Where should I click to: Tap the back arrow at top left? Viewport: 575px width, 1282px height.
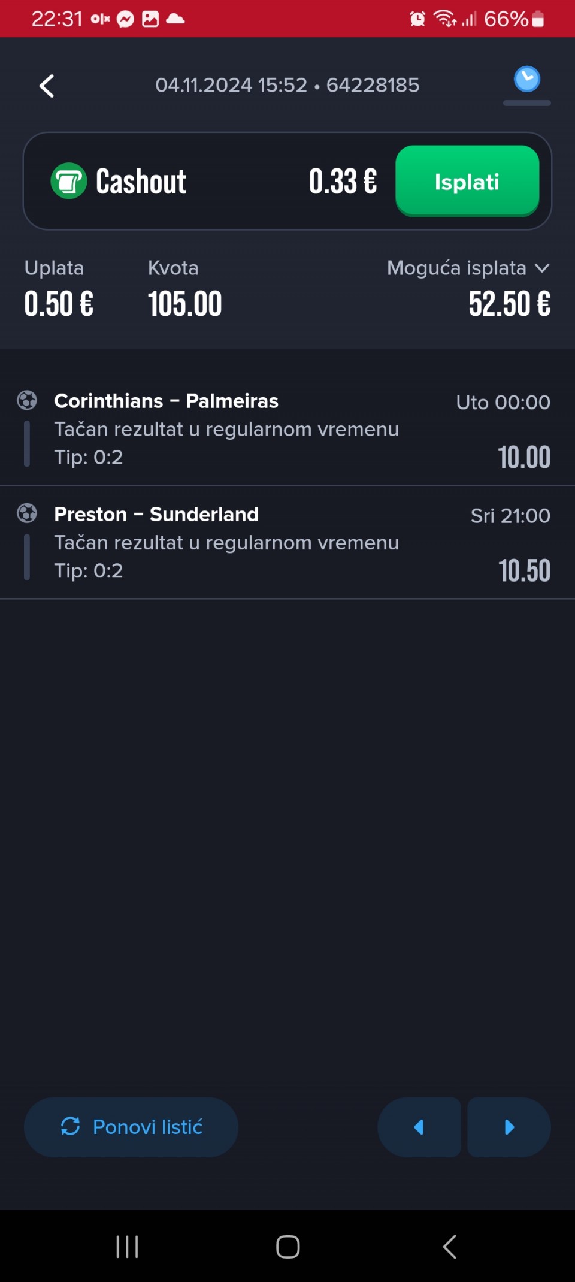[x=47, y=86]
